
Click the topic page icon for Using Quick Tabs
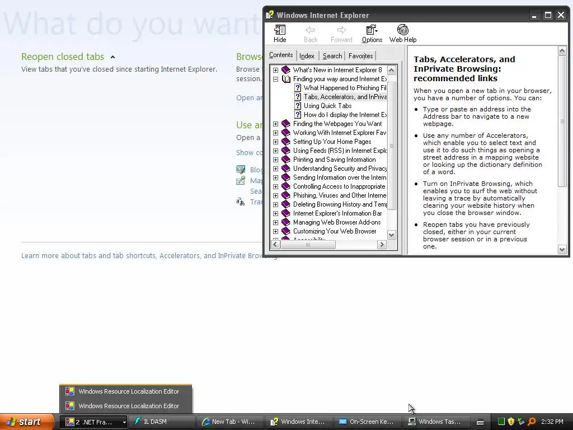click(298, 106)
